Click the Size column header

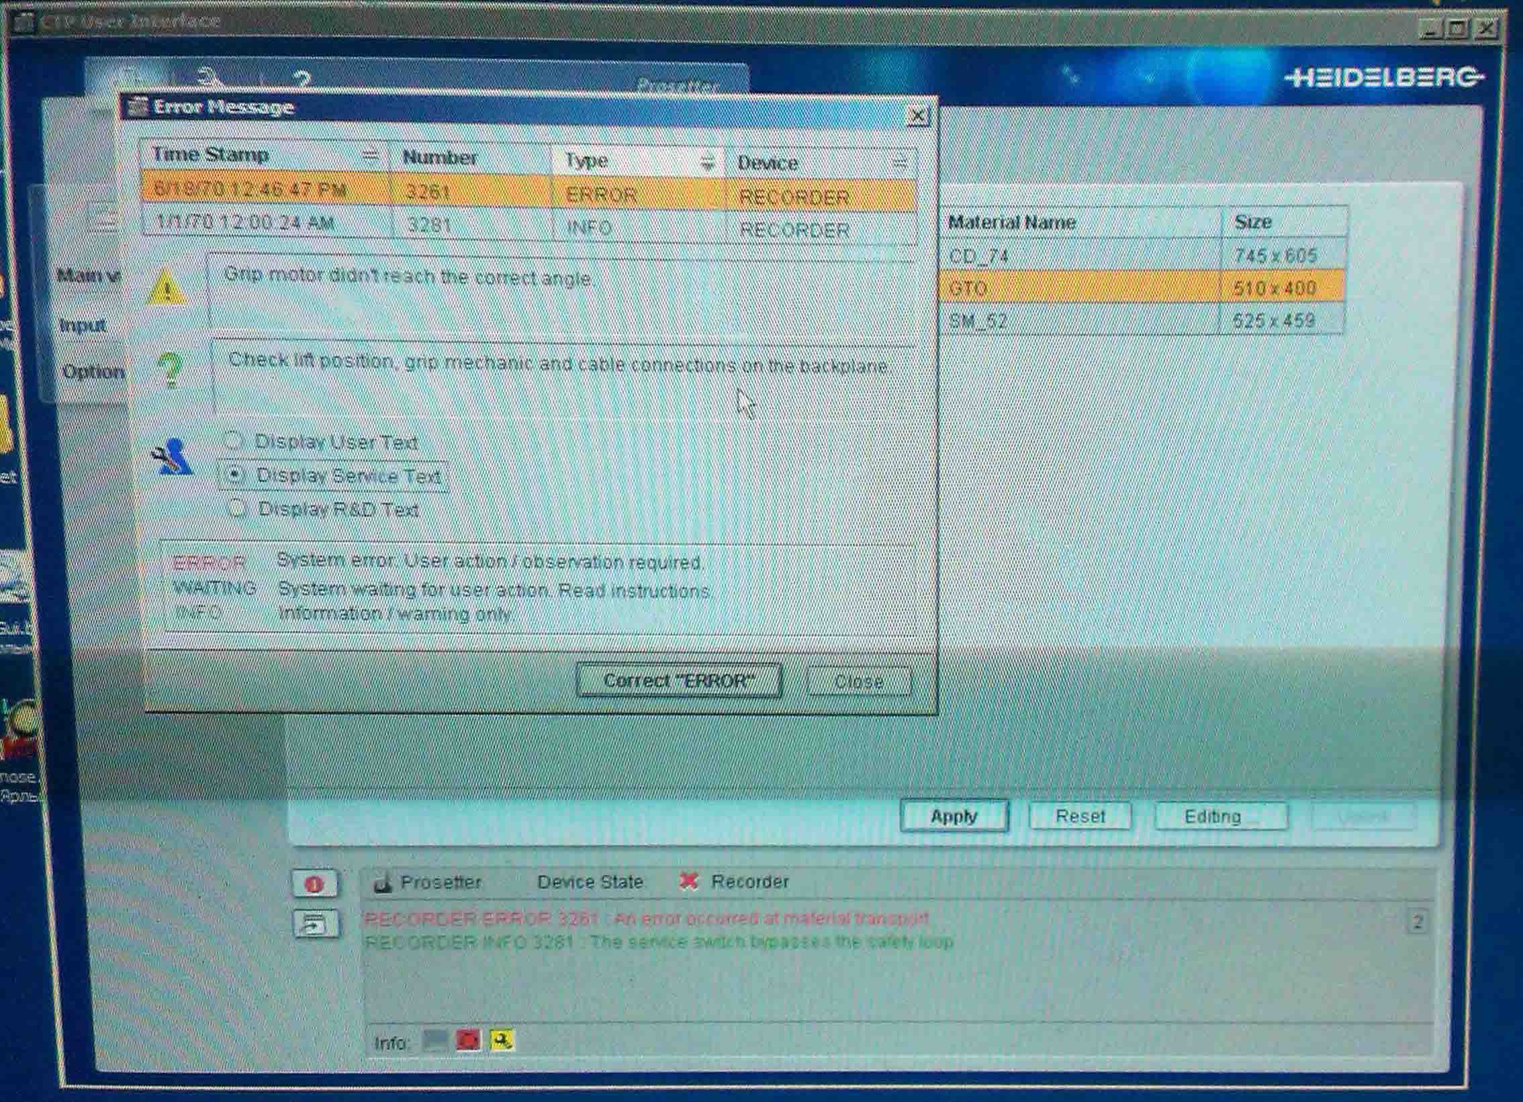(1285, 222)
